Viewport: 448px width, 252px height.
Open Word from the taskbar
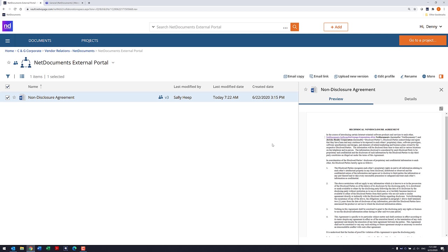tap(39, 248)
